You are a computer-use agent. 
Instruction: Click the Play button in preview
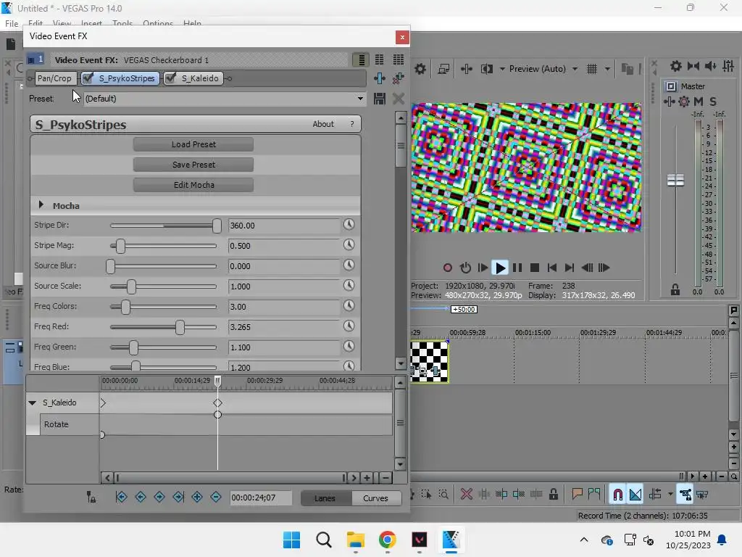pyautogui.click(x=500, y=268)
